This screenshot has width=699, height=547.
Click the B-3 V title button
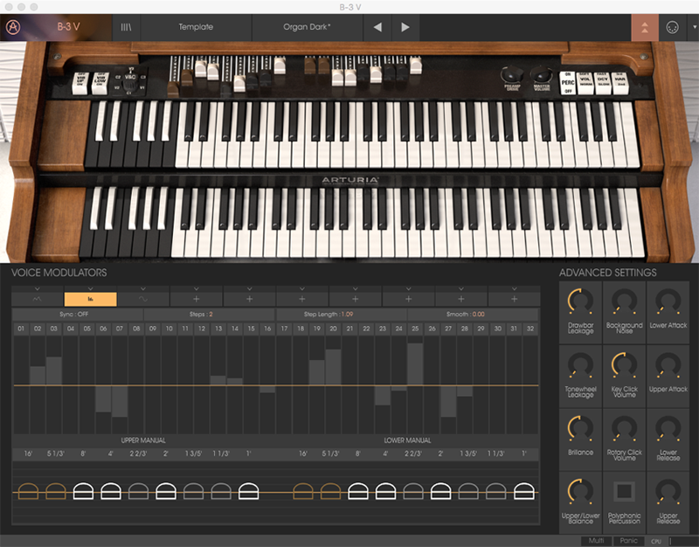(x=68, y=27)
